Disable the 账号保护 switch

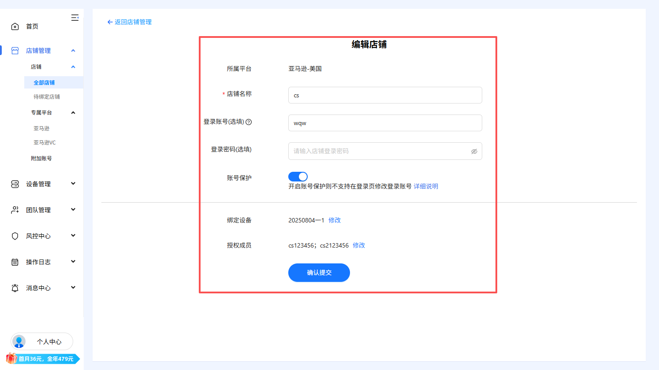[298, 176]
